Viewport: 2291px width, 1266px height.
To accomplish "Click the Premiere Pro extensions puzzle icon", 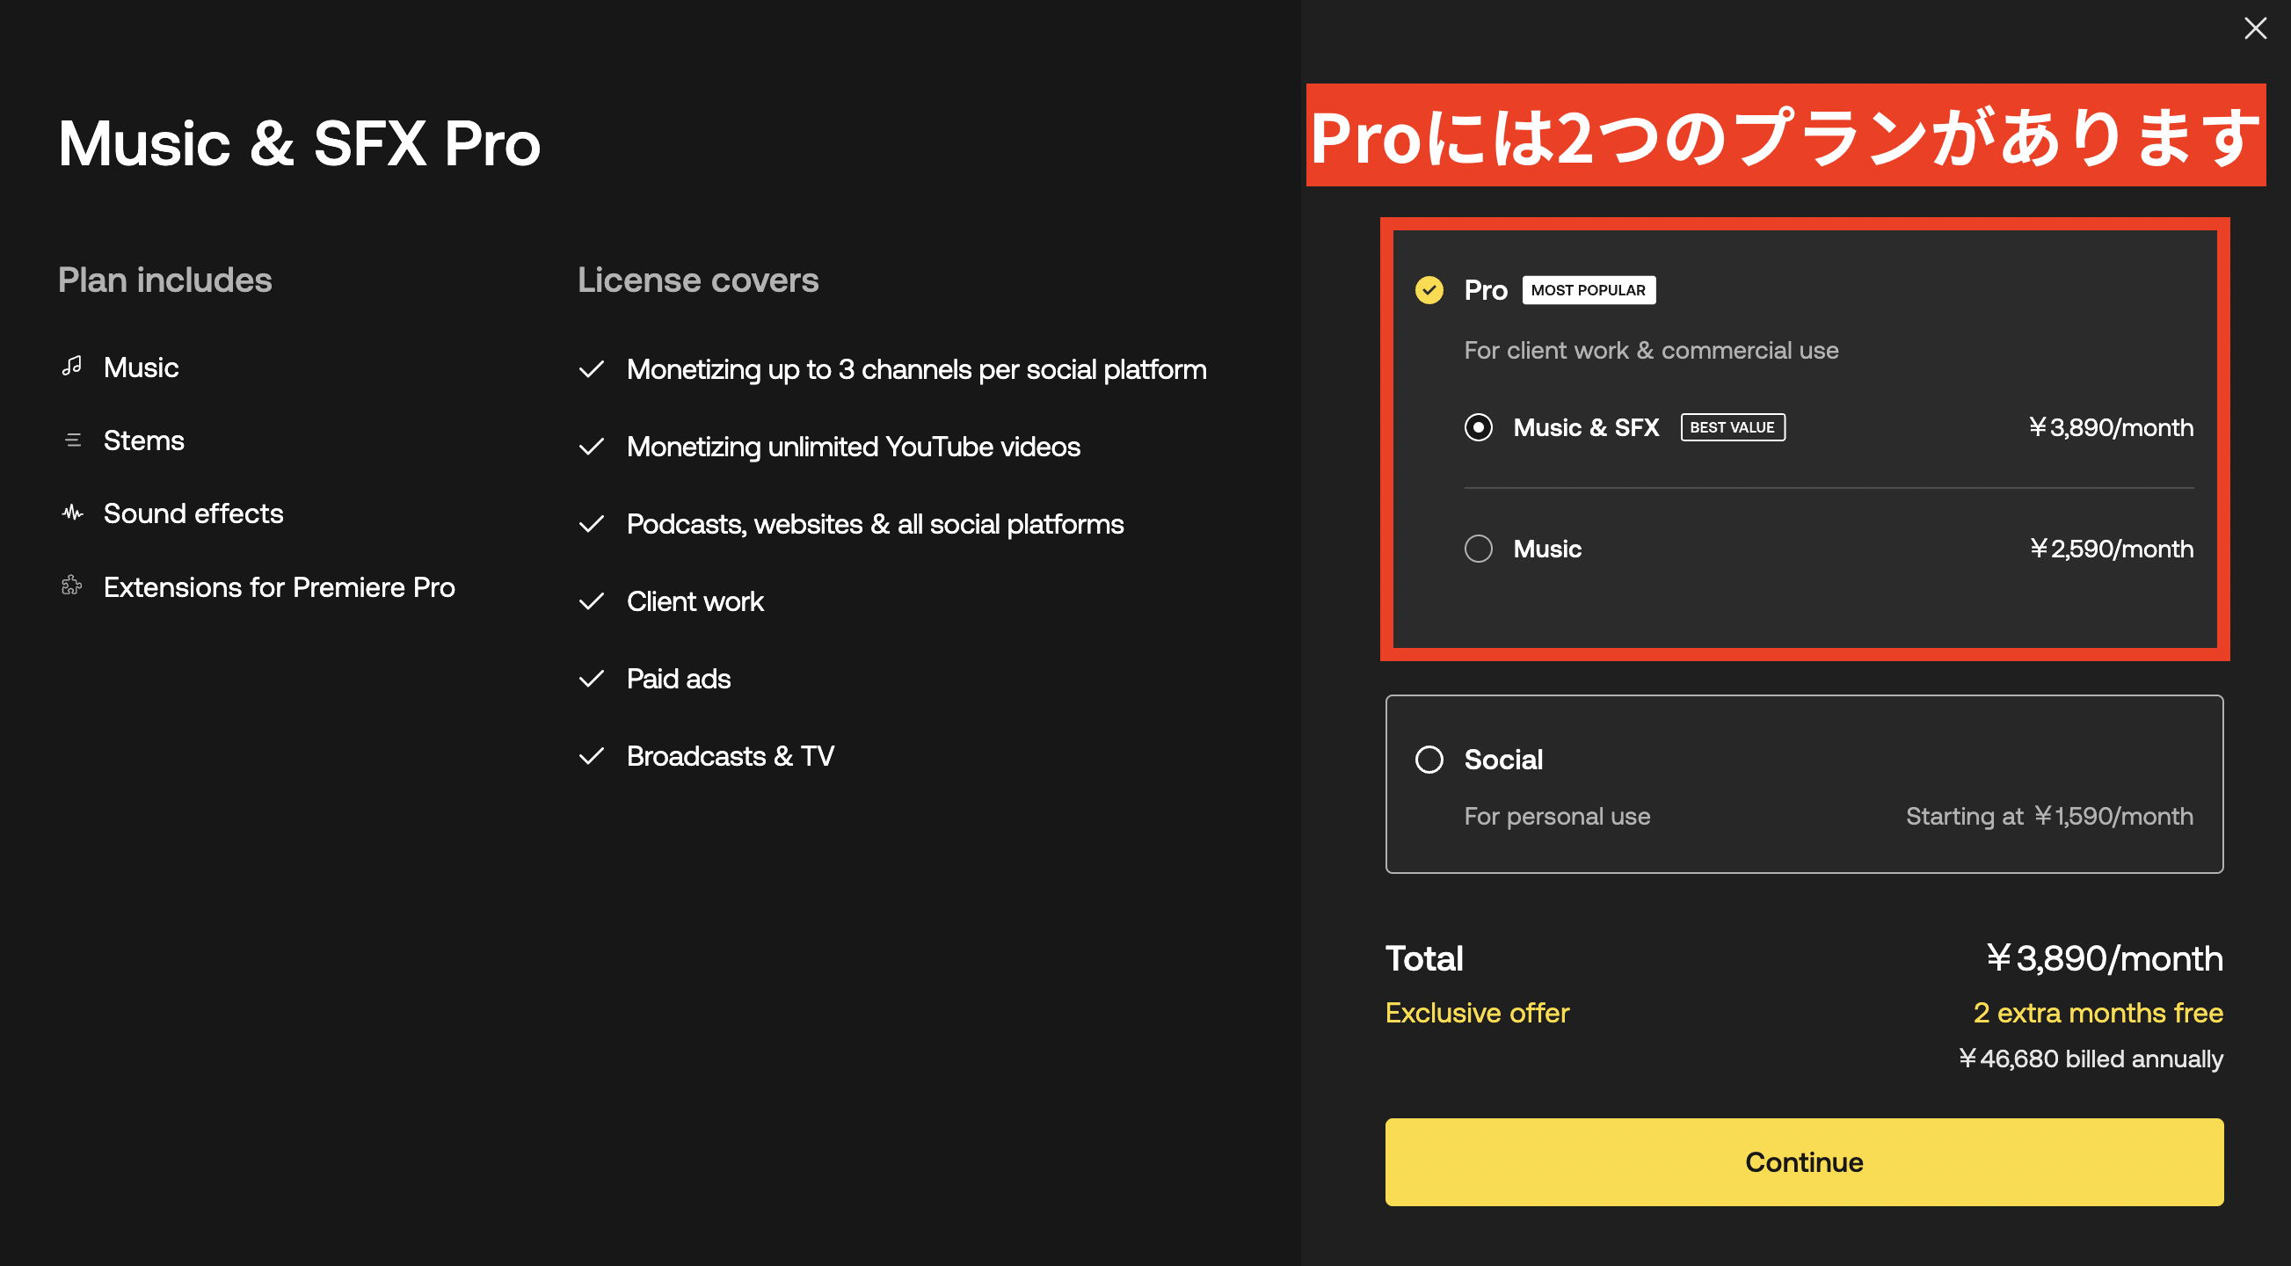I will (72, 586).
